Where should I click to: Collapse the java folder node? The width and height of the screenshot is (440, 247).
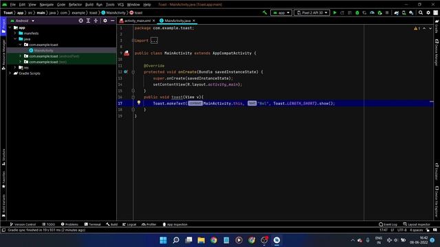(15, 39)
